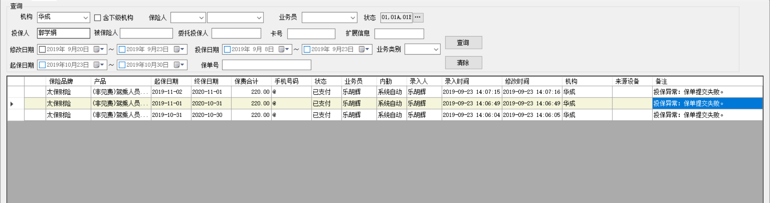The width and height of the screenshot is (770, 203).
Task: Click the 清除 button
Action: (464, 63)
